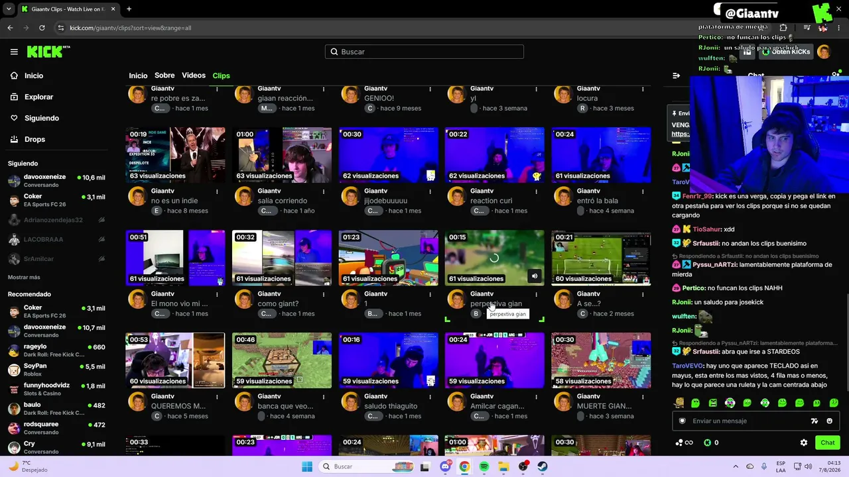Switch to the Videos channel tab

click(194, 76)
